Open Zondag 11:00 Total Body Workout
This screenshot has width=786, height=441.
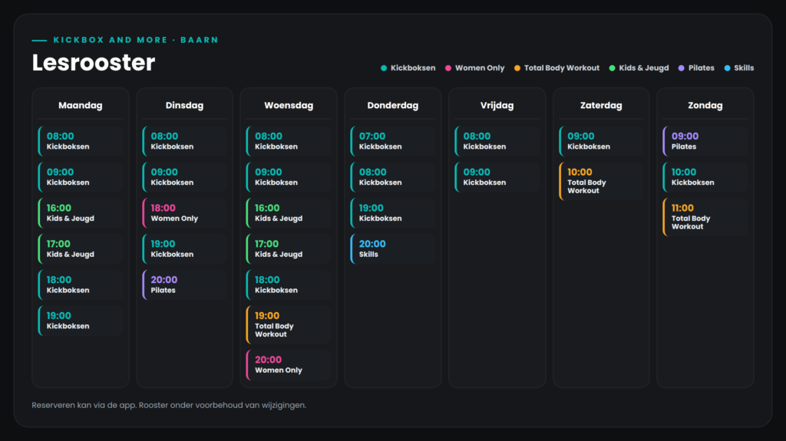pyautogui.click(x=705, y=217)
